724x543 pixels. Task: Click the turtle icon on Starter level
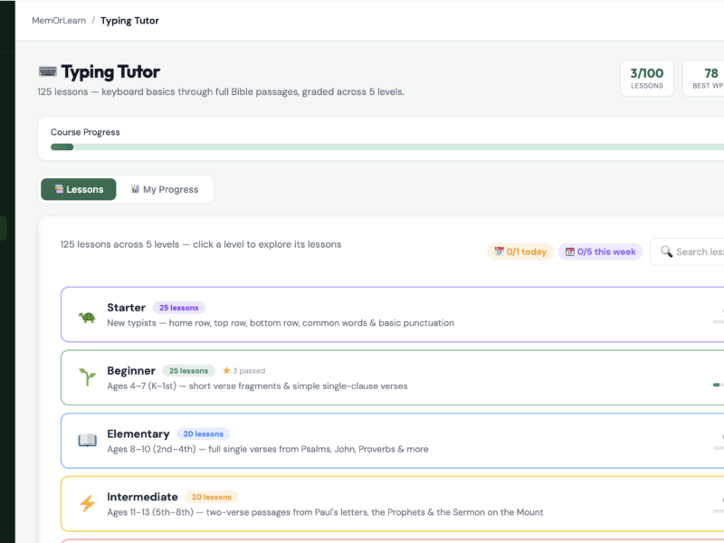click(x=87, y=318)
